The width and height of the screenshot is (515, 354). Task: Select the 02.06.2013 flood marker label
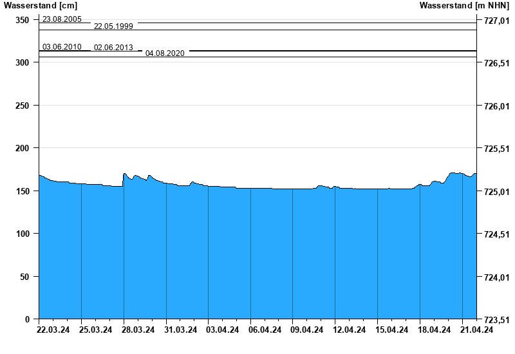click(113, 48)
